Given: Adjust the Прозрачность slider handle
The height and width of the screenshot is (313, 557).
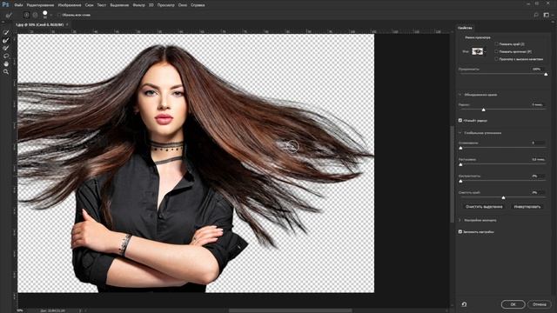Looking at the screenshot, I should (x=546, y=74).
